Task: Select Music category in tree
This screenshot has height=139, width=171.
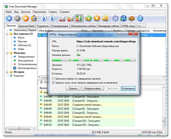Action: 21,37
